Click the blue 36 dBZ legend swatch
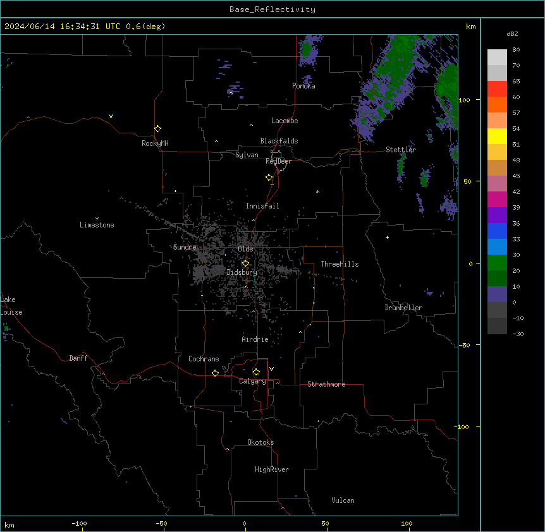The width and height of the screenshot is (545, 532). [497, 231]
